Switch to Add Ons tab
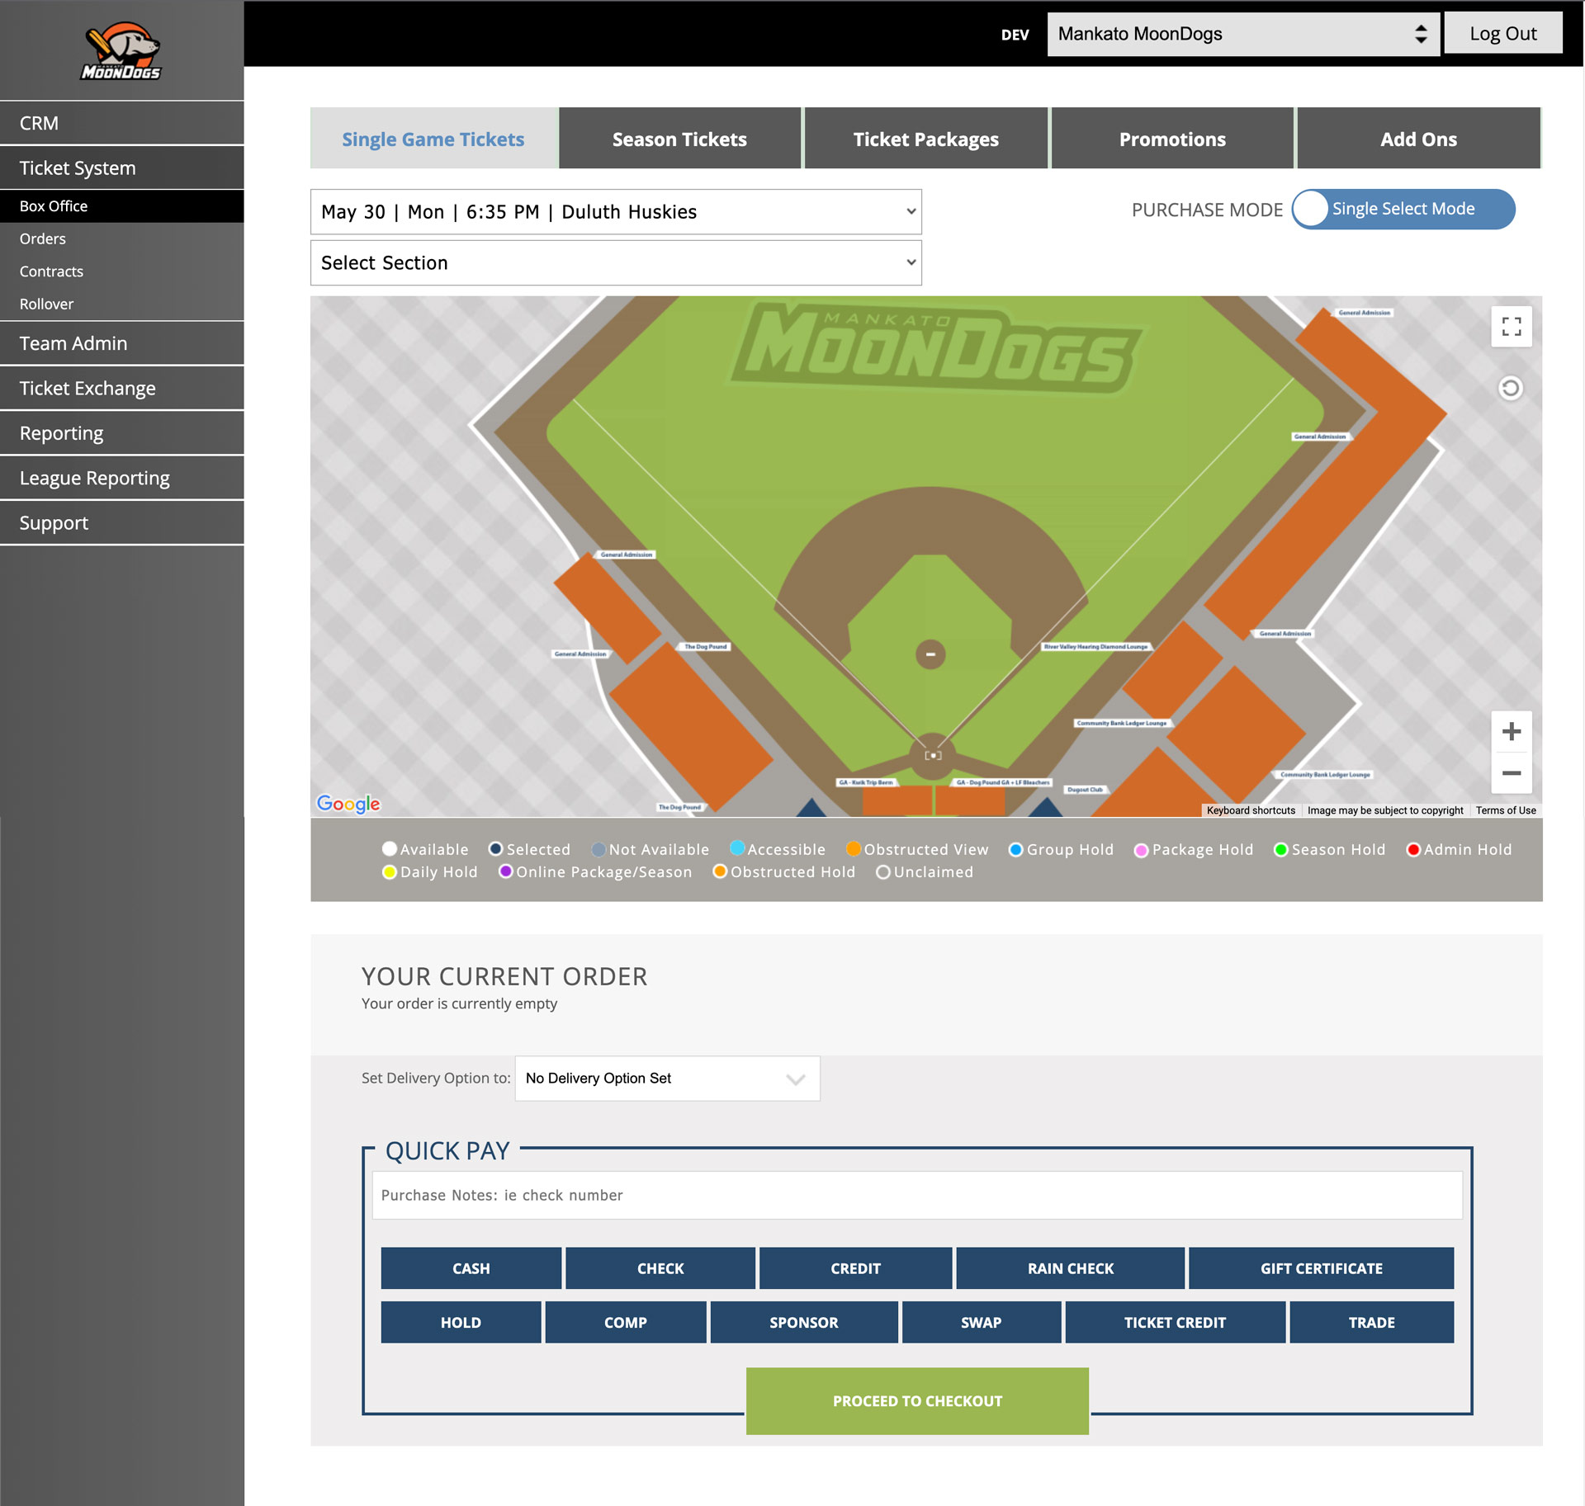Screen dimensions: 1585x1506 [1418, 139]
